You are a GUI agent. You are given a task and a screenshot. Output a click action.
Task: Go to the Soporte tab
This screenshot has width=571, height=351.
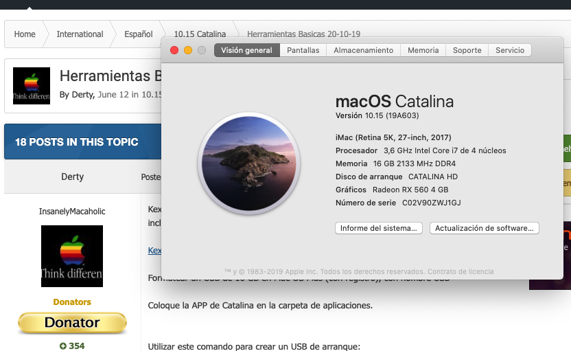pos(467,50)
